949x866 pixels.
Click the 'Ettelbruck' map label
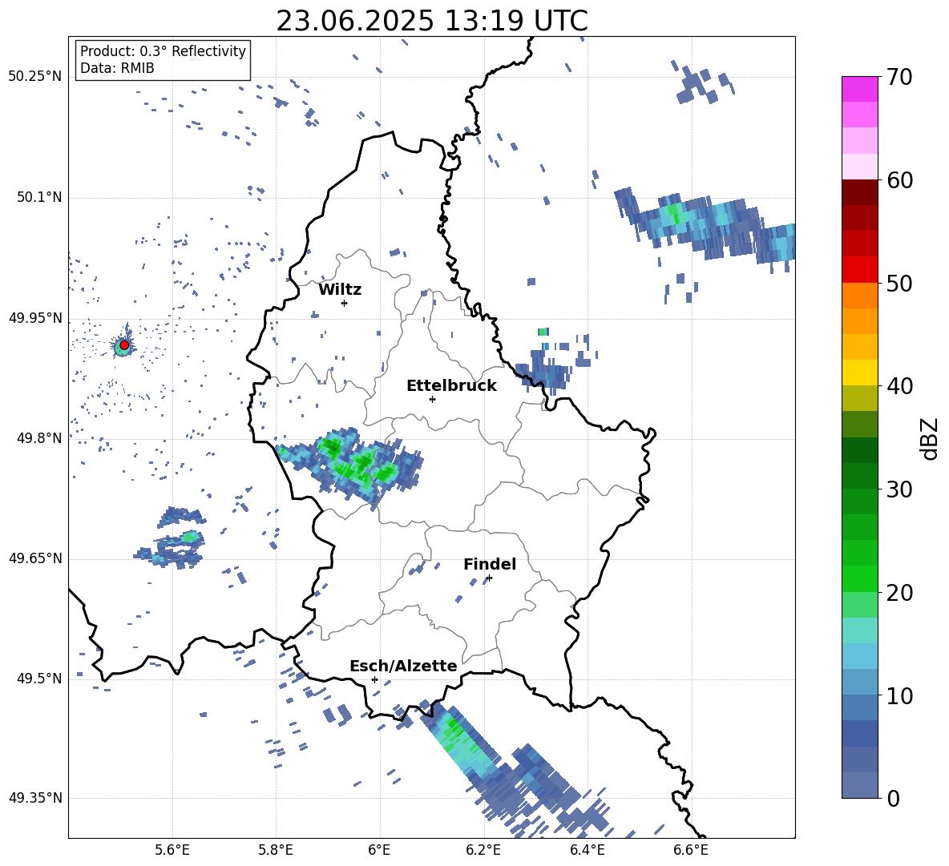click(x=451, y=386)
